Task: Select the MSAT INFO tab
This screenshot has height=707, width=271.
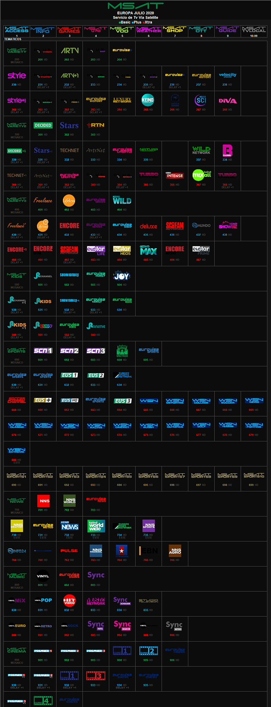Action: coord(43,29)
